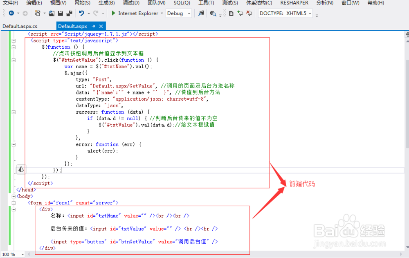This screenshot has width=409, height=258.
Task: Open the 工具(T) menu
Action: pos(206,3)
